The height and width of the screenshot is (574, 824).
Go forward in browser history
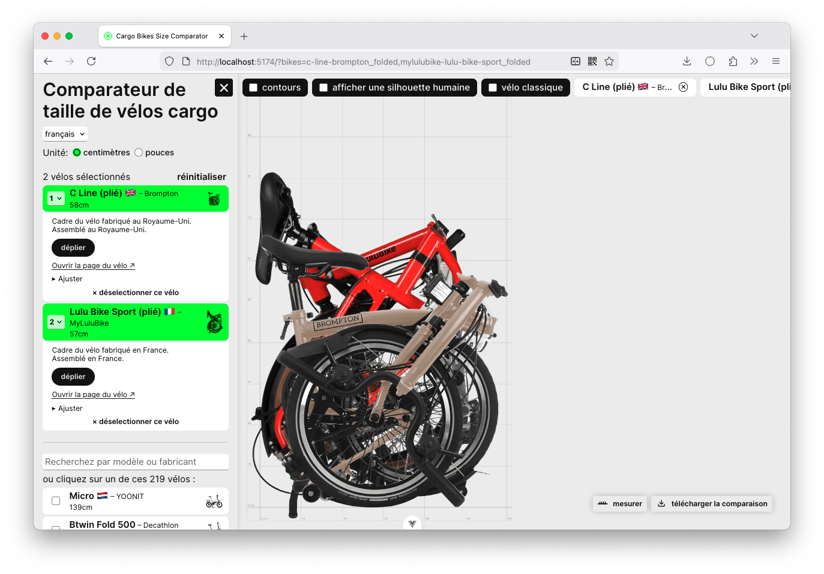click(70, 61)
